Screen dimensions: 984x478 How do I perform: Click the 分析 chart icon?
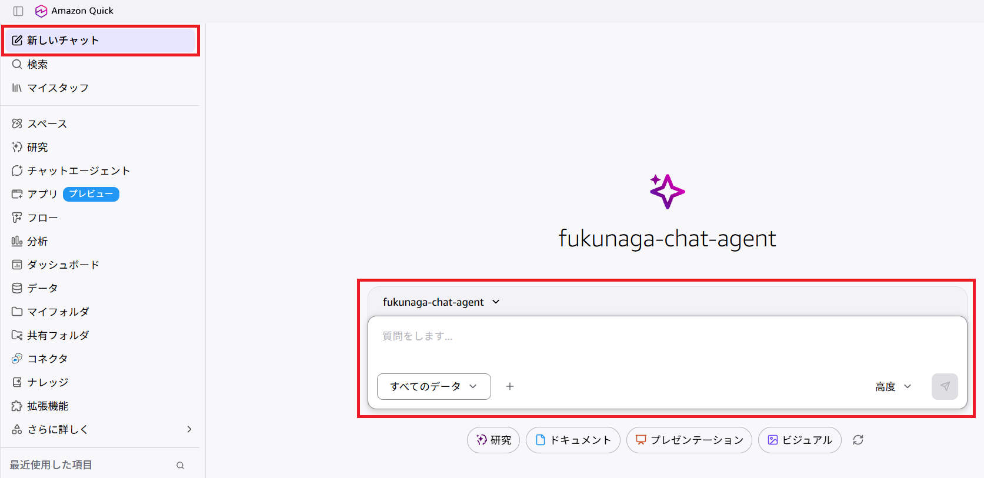pos(17,241)
